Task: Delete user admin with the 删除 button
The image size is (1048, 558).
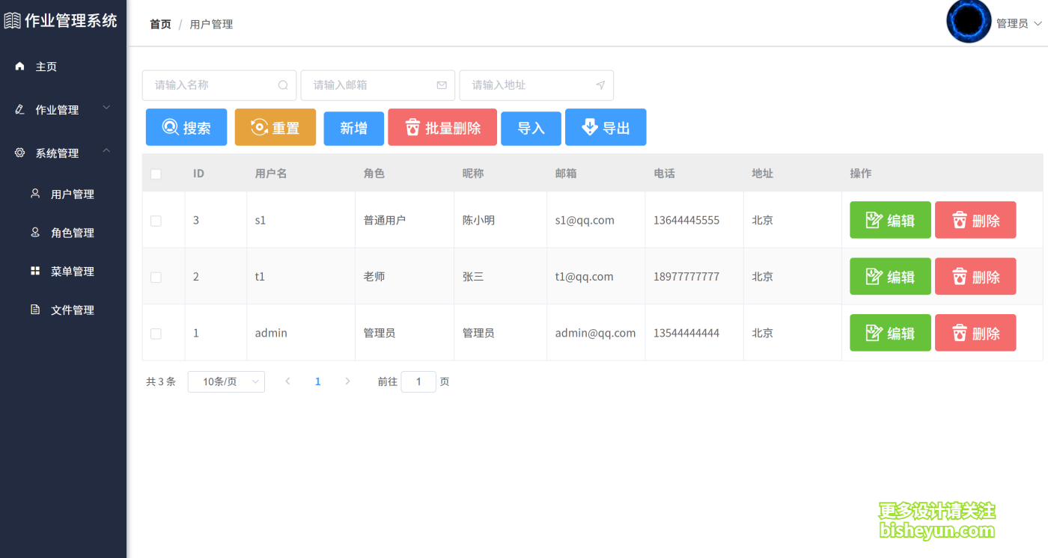Action: point(975,333)
